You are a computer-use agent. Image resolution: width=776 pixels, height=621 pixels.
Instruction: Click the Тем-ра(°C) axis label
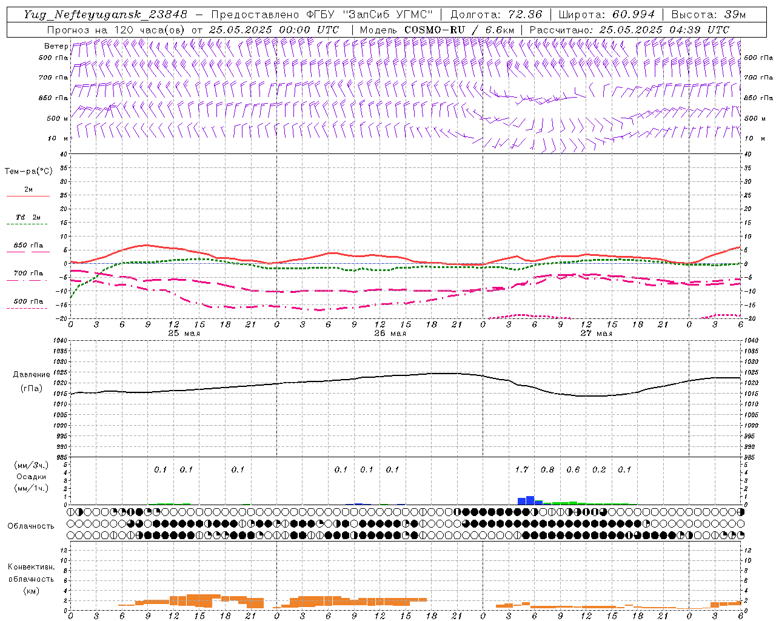28,172
